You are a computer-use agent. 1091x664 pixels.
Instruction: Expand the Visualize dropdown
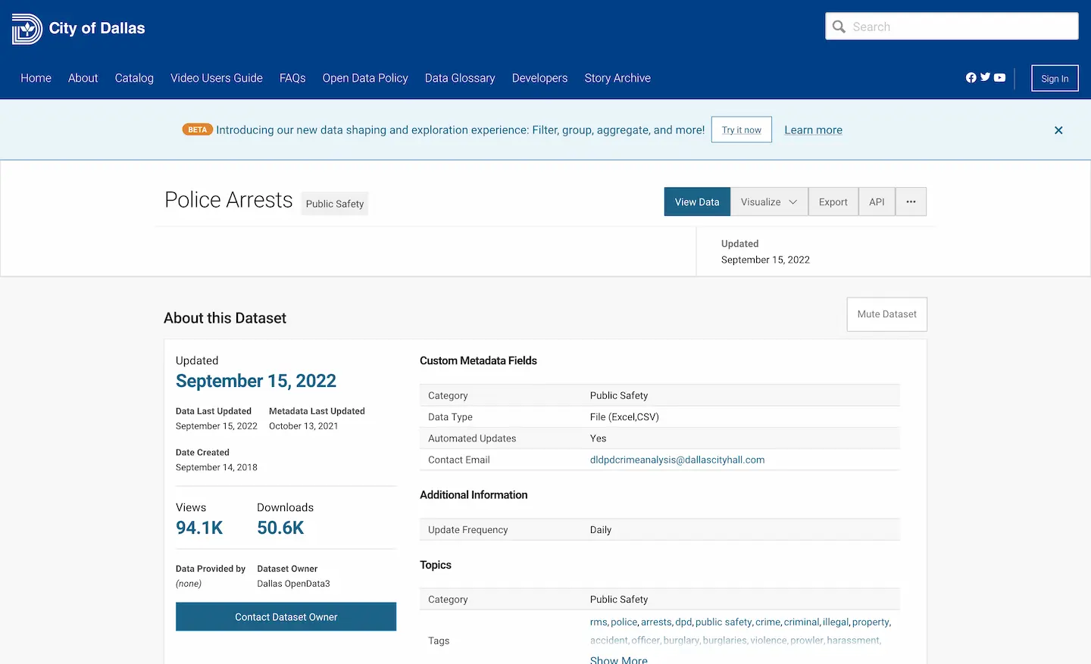(x=768, y=201)
